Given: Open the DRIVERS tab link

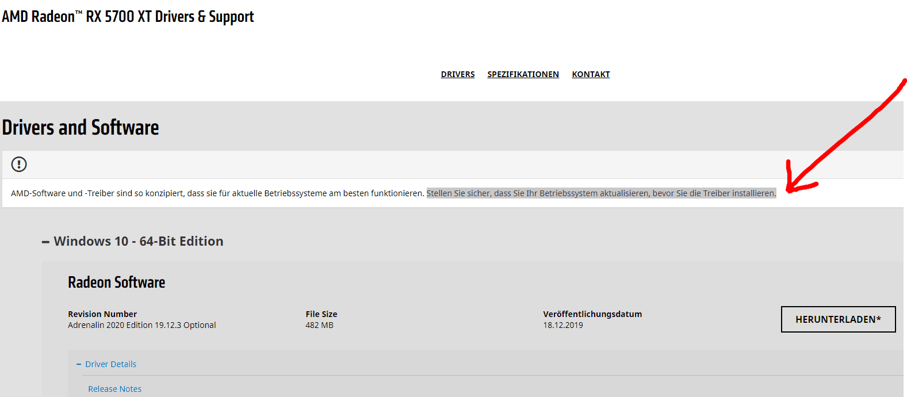Looking at the screenshot, I should pos(458,74).
